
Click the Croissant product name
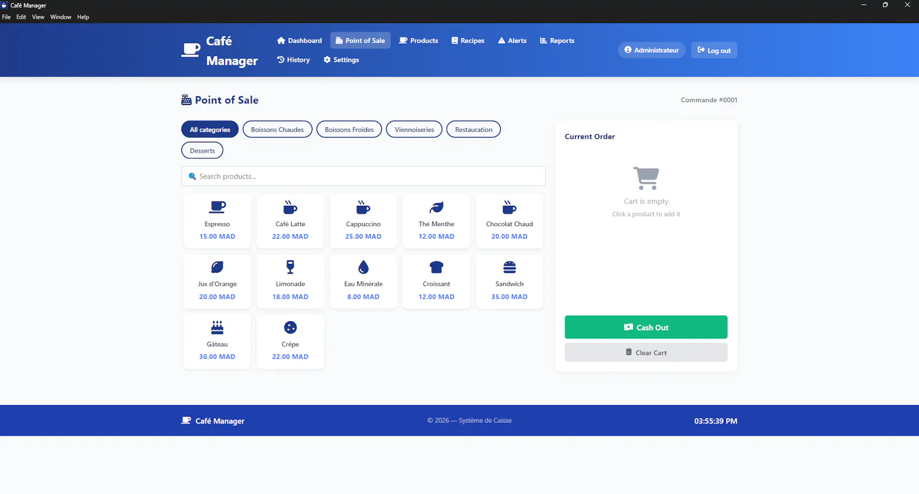(x=437, y=284)
